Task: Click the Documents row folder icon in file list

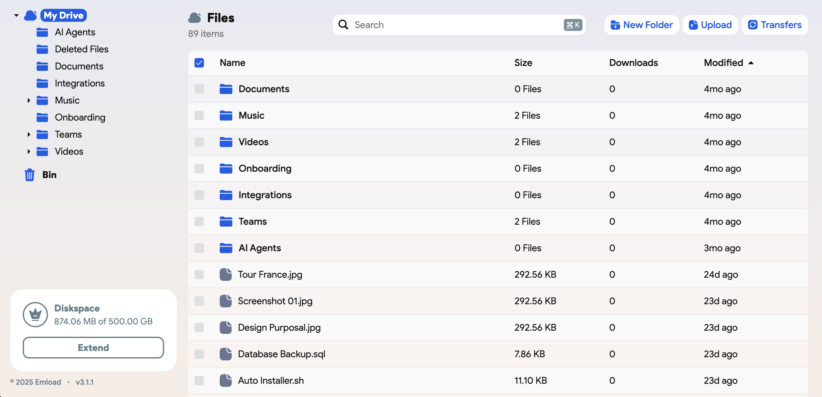Action: point(226,89)
